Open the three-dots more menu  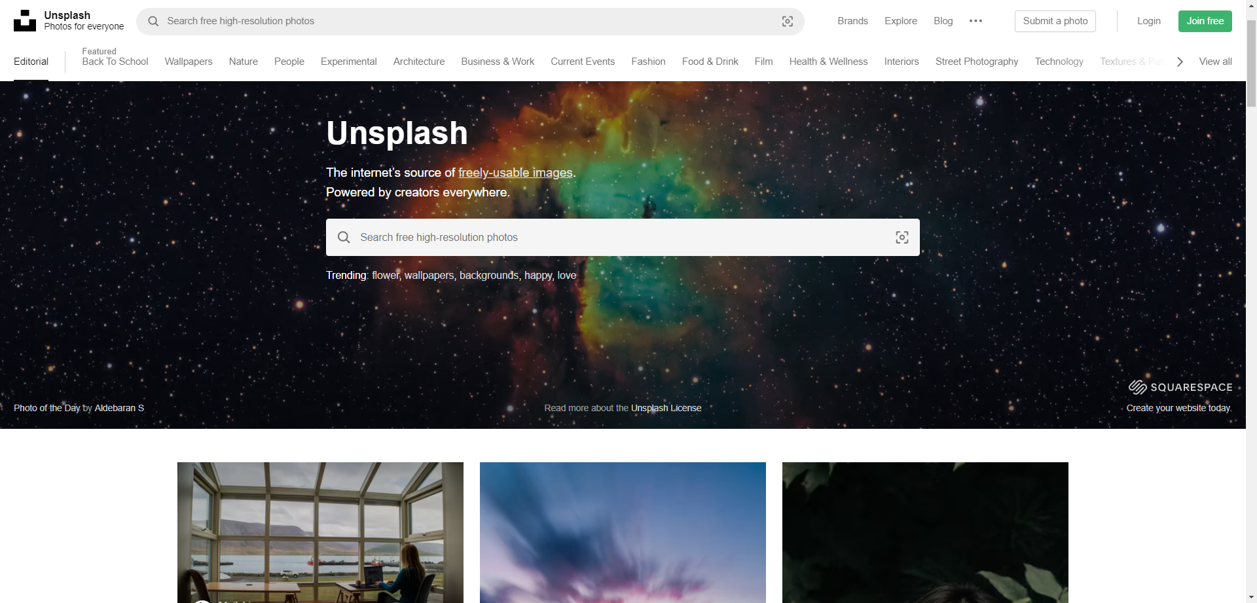[x=975, y=21]
